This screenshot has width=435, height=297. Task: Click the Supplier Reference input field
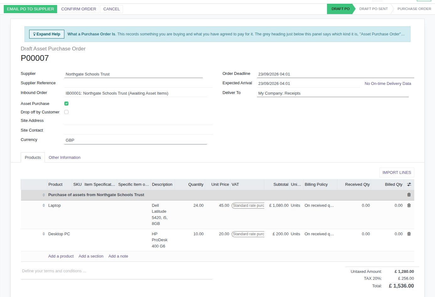click(138, 83)
